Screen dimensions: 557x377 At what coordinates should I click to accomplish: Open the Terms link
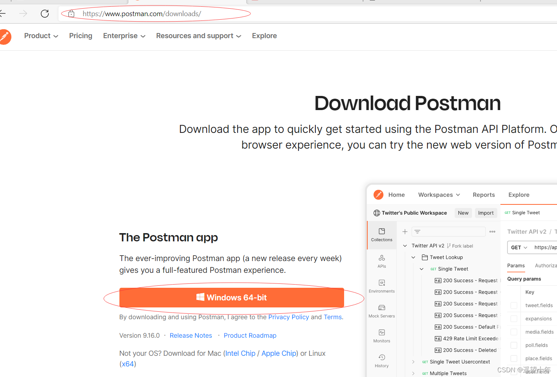click(333, 317)
